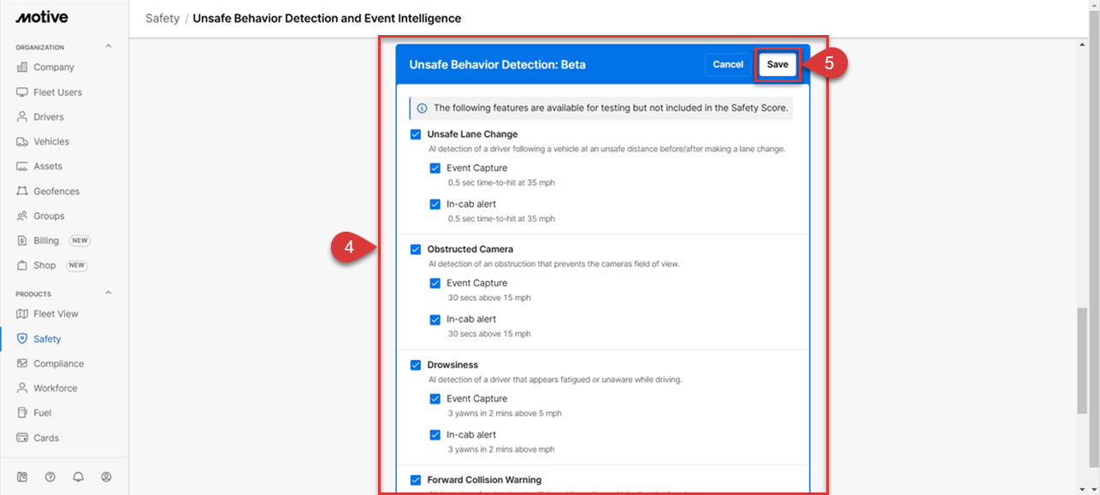Click the Unsafe Lane Change description text

607,149
